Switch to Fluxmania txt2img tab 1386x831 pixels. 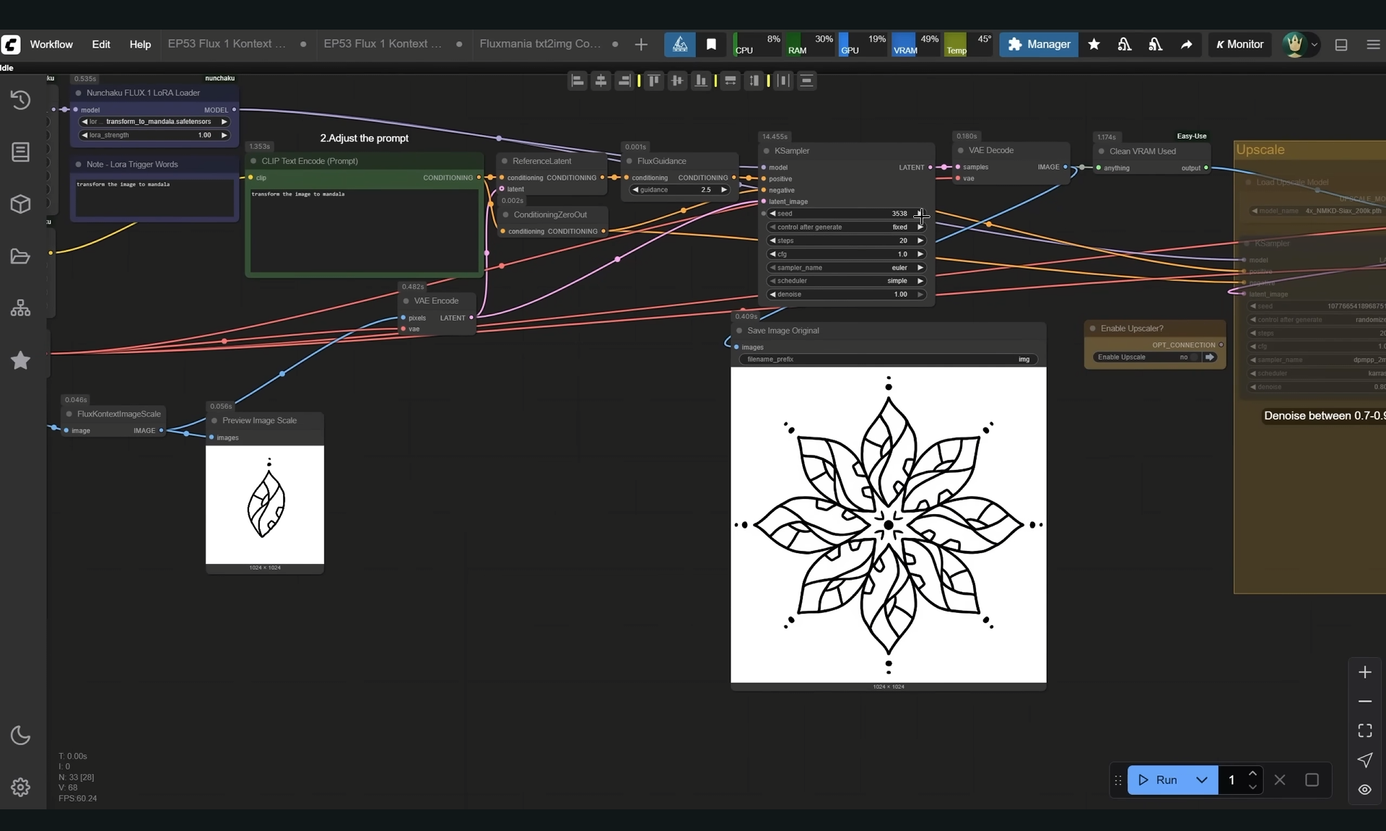pyautogui.click(x=540, y=44)
